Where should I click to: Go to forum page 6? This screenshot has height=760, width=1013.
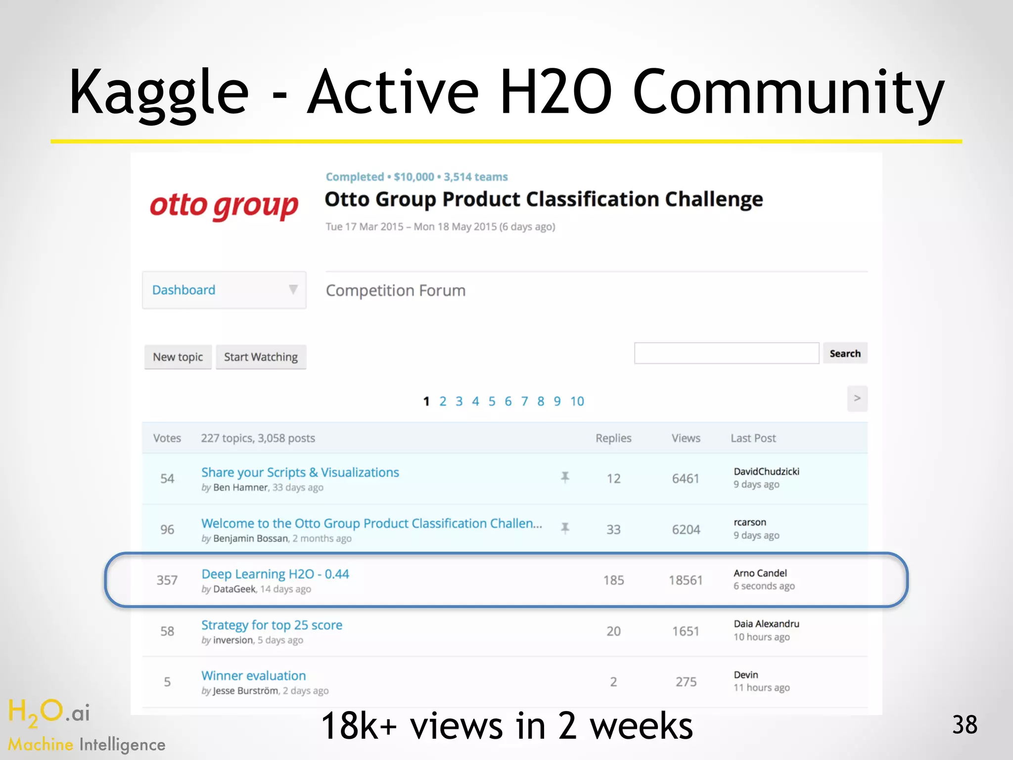tap(508, 401)
